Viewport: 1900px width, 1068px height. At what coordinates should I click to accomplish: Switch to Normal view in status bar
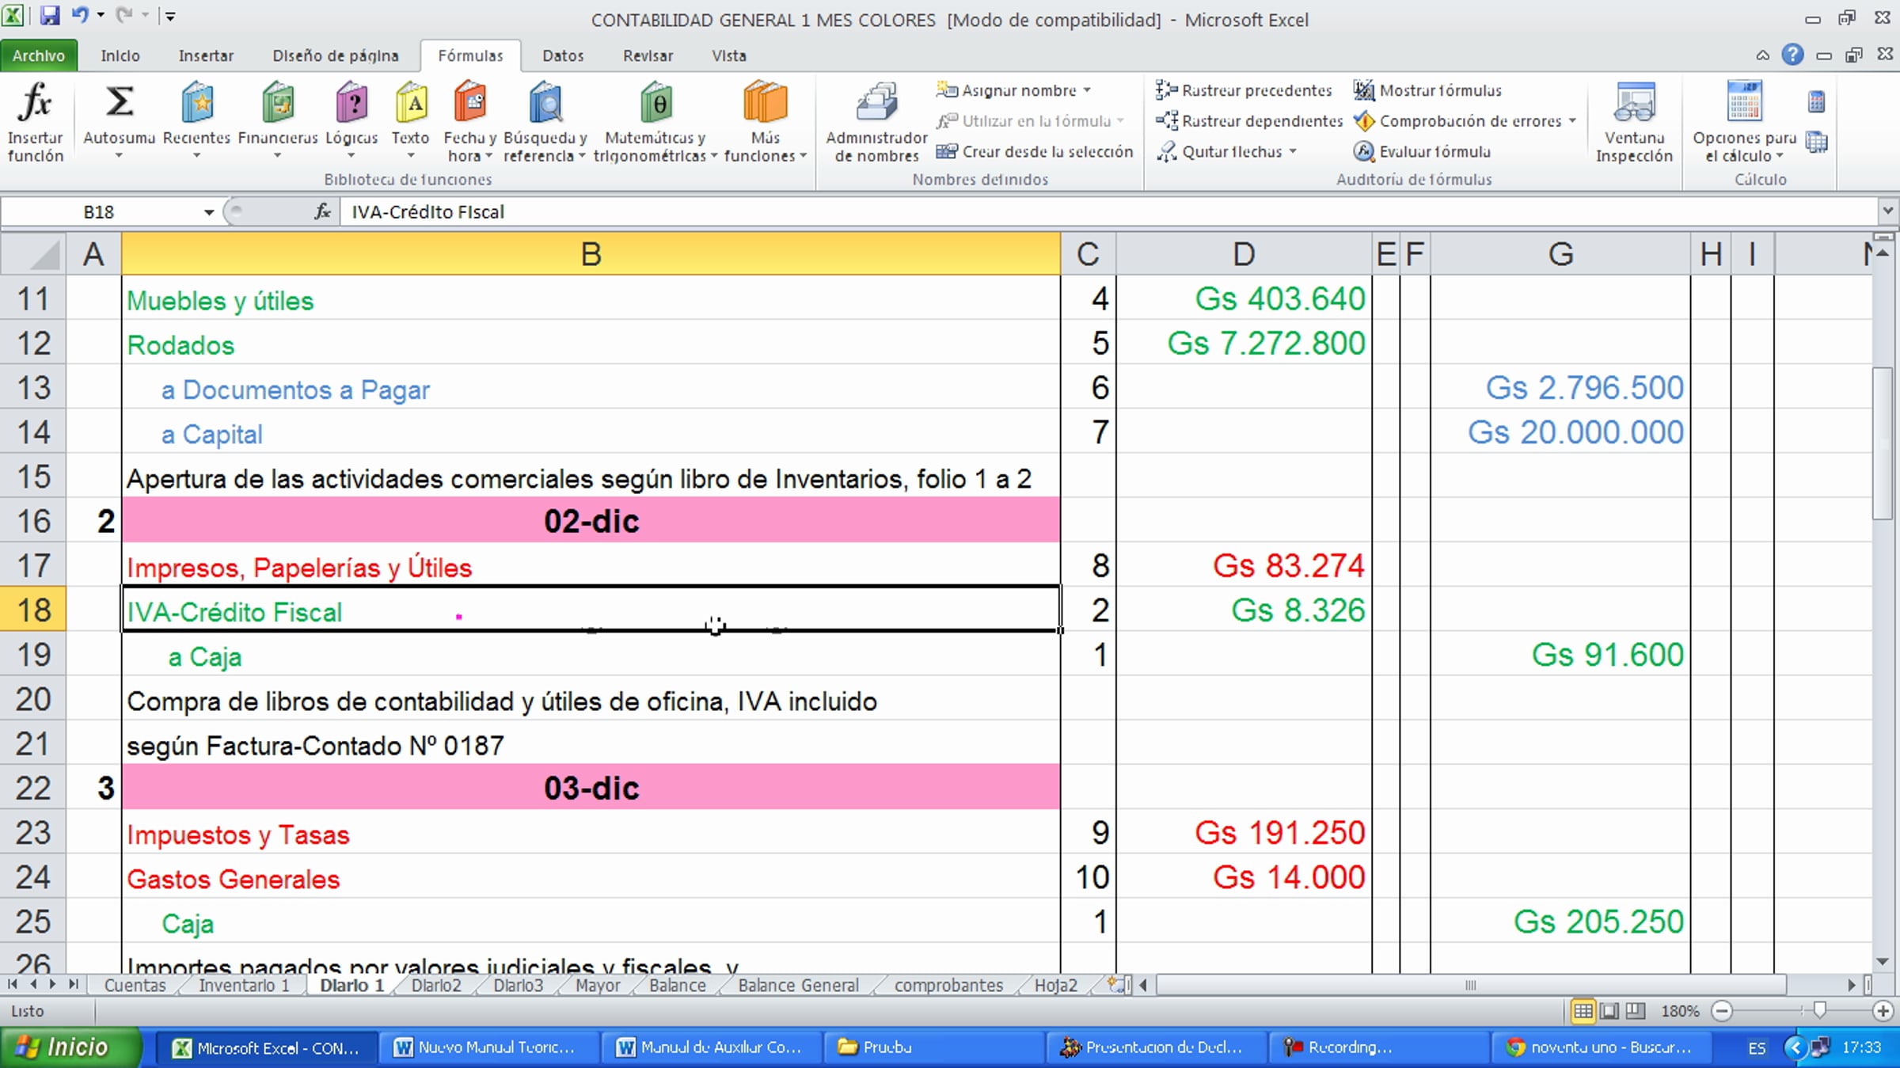point(1583,1011)
